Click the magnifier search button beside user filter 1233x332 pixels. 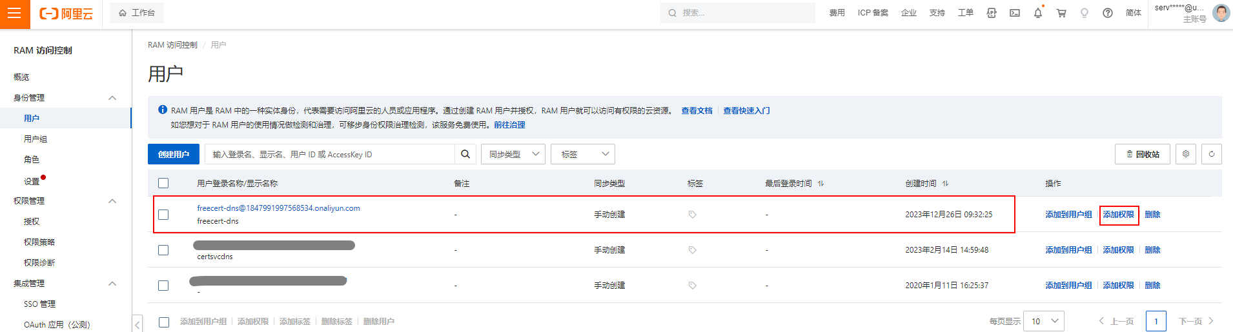(465, 154)
